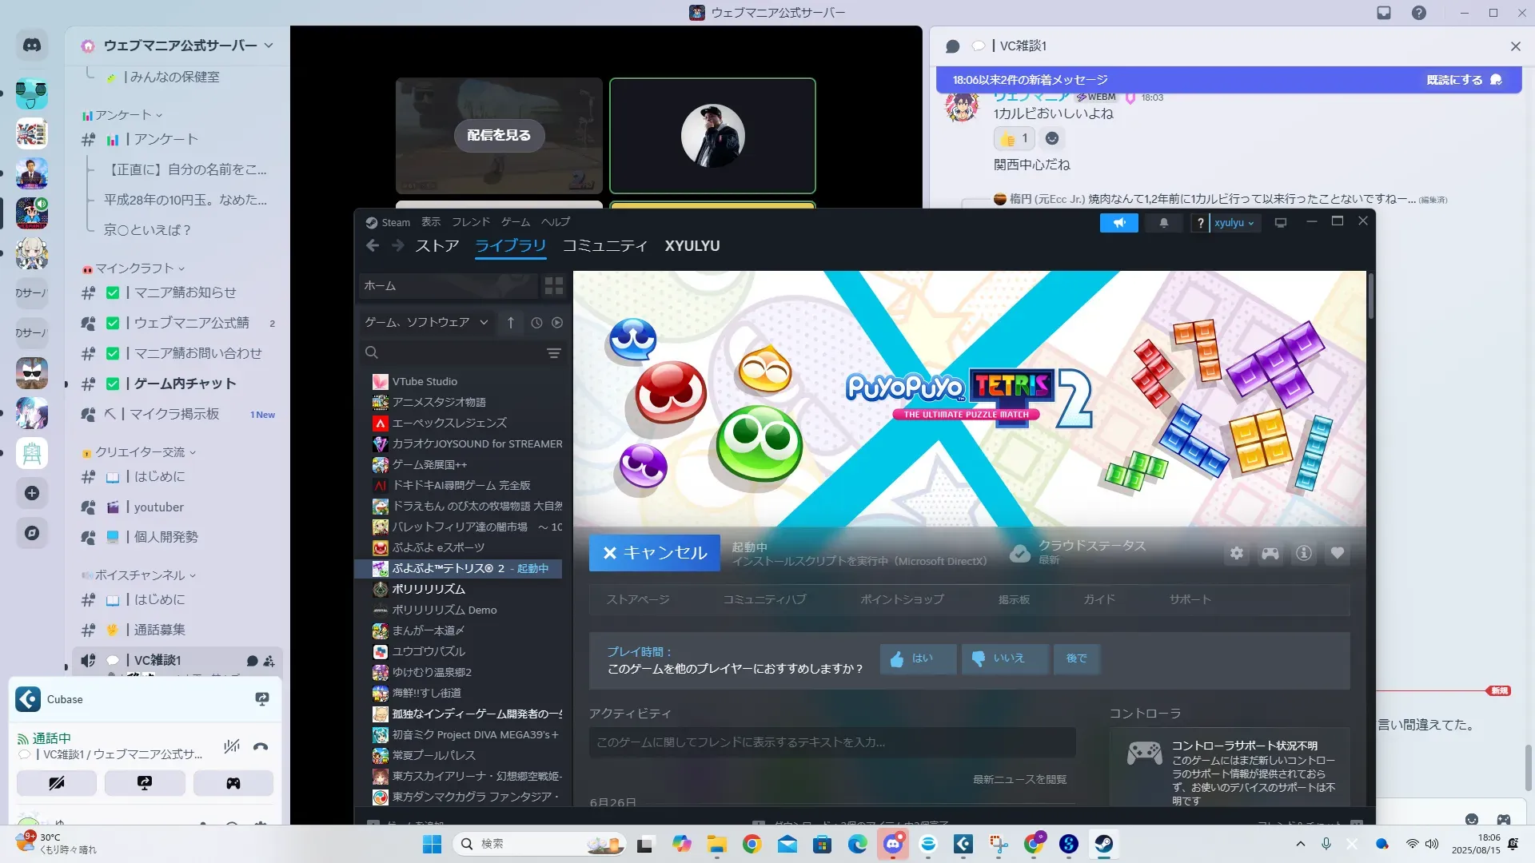The image size is (1535, 863).
Task: Click Steam announcements megaphone button
Action: [1119, 223]
